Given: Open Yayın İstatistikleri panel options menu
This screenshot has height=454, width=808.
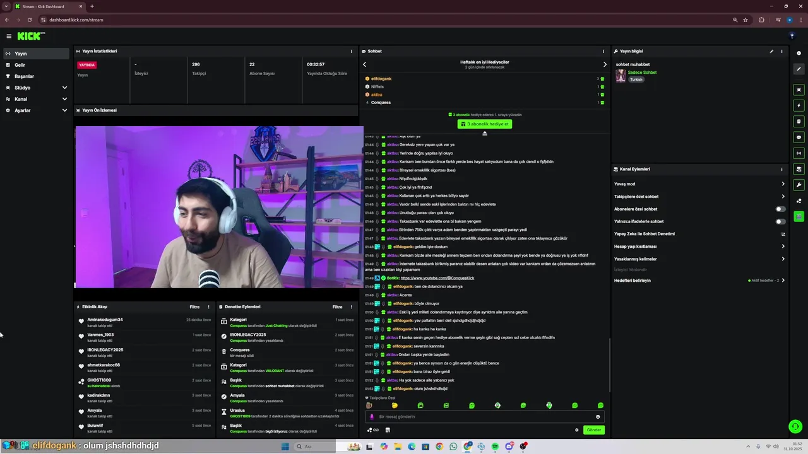Looking at the screenshot, I should pyautogui.click(x=352, y=51).
